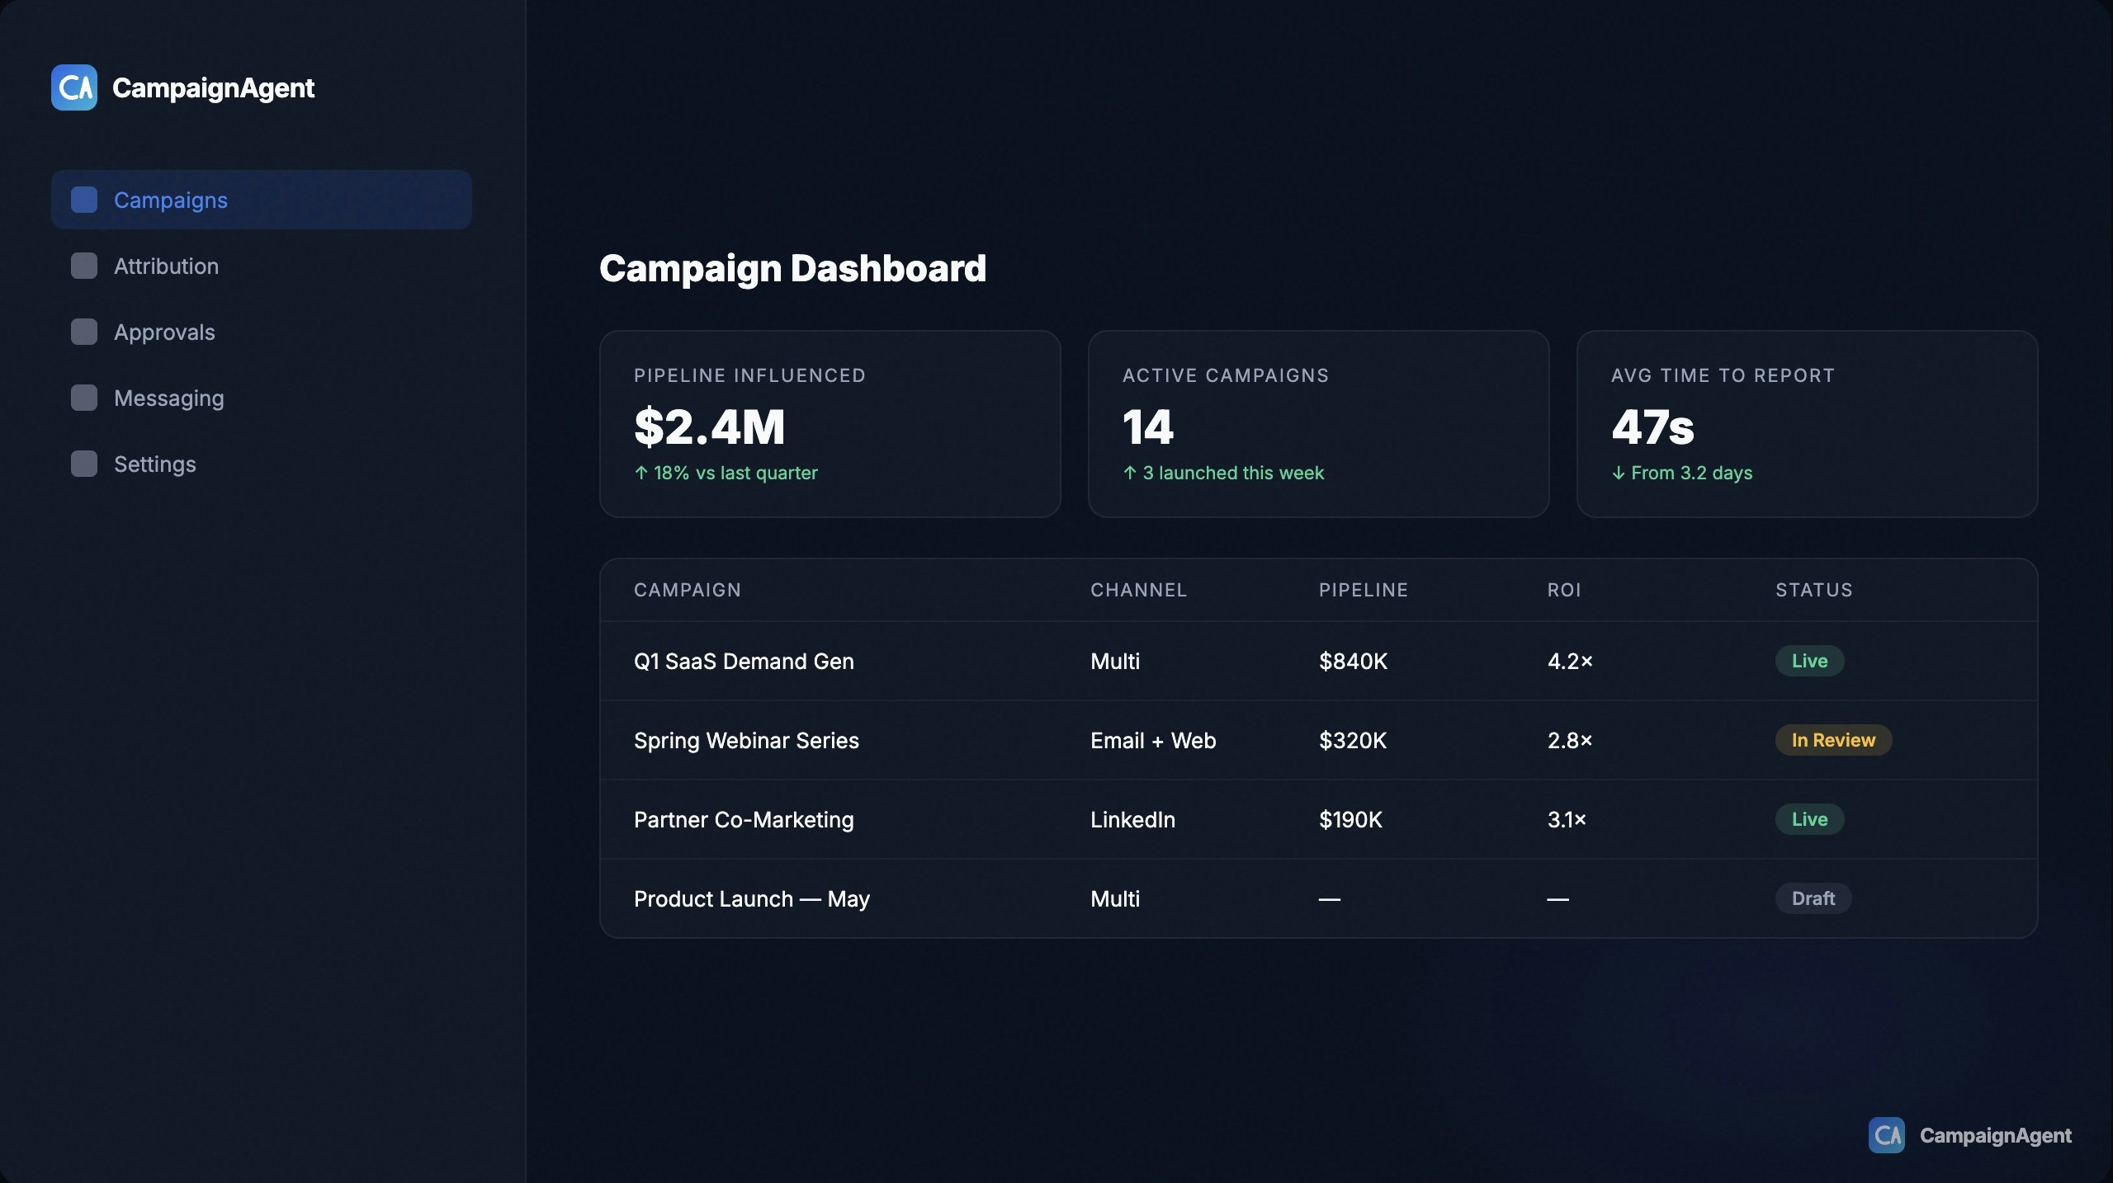Open the Approvals section

coord(163,332)
